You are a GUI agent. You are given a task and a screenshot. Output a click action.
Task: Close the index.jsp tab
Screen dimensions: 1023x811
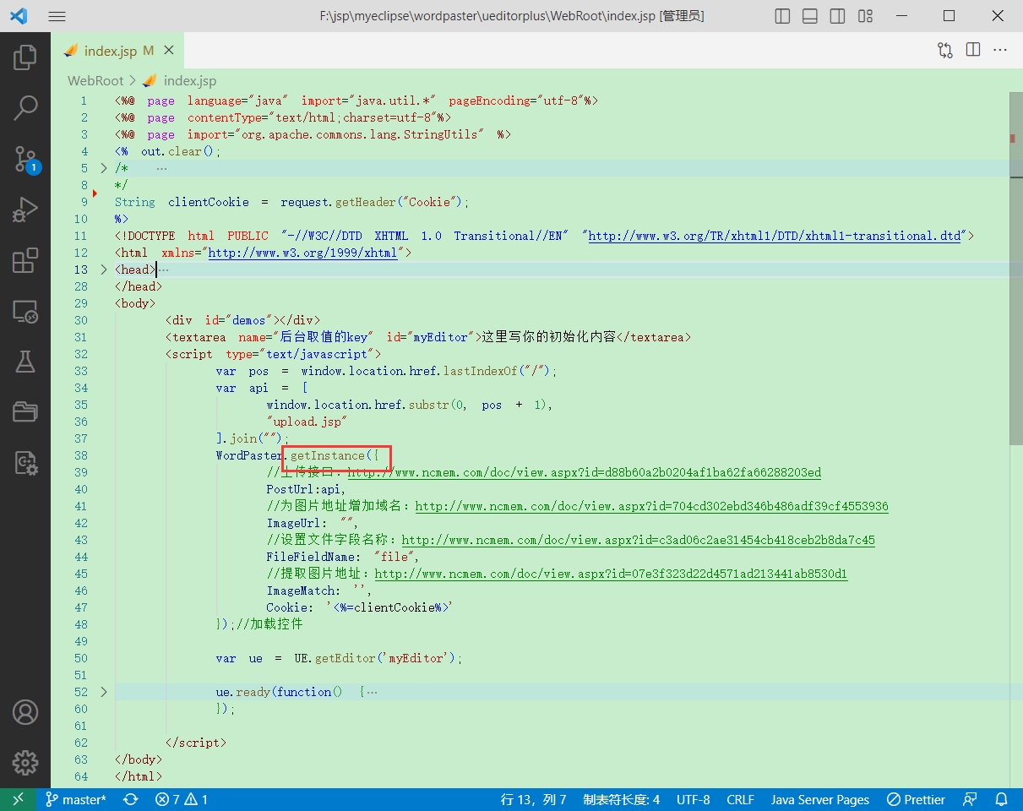tap(168, 51)
